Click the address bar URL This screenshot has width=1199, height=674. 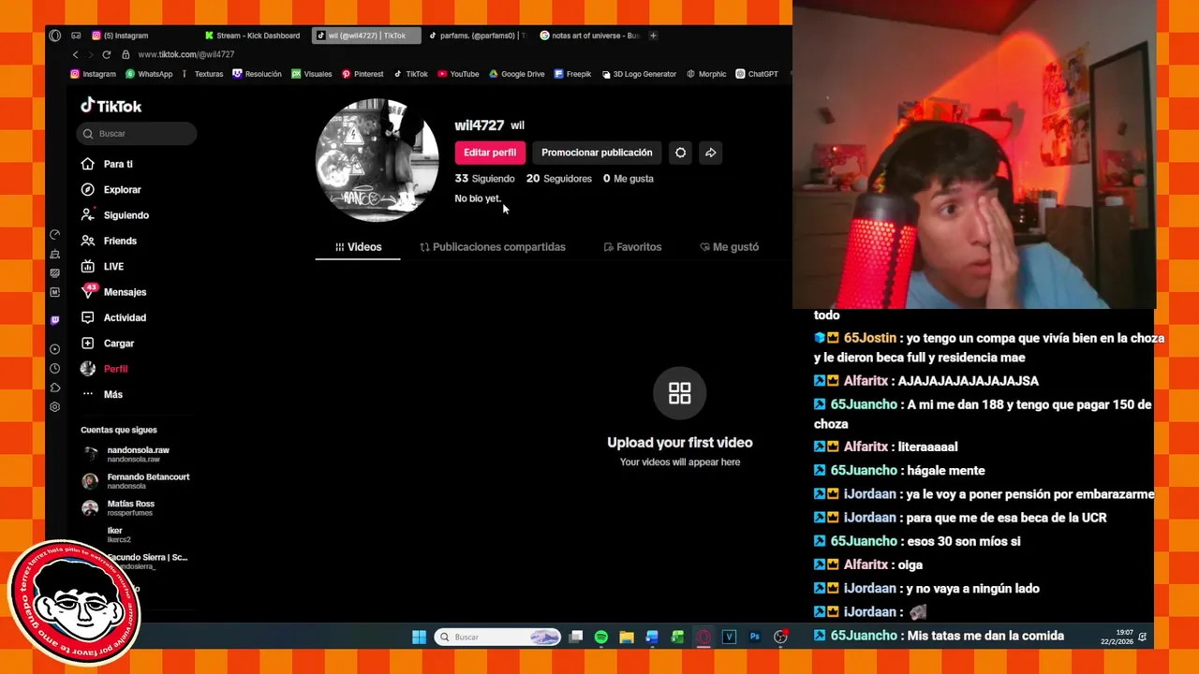[186, 54]
